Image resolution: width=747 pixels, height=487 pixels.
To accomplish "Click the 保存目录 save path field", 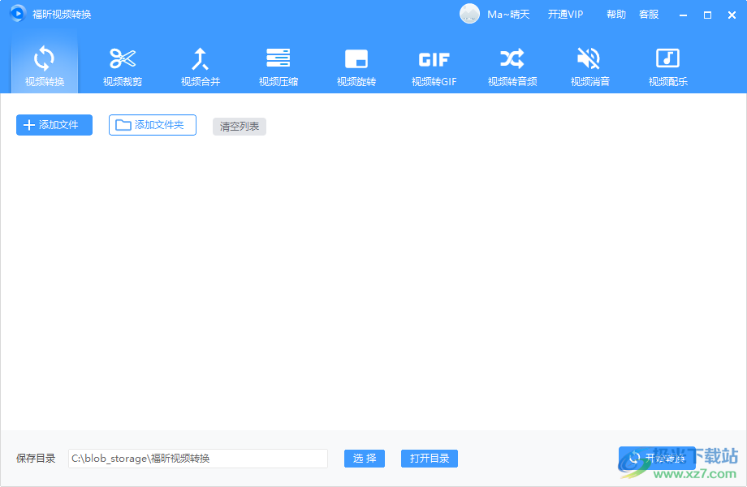I will [197, 459].
